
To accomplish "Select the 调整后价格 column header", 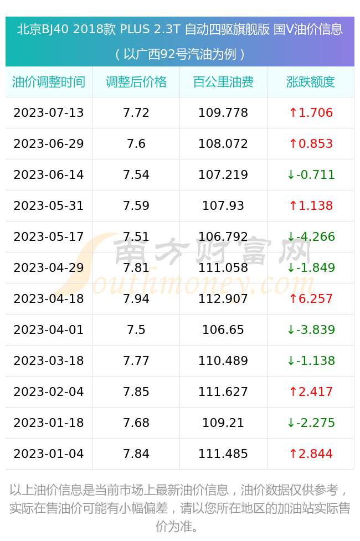I will point(136,82).
